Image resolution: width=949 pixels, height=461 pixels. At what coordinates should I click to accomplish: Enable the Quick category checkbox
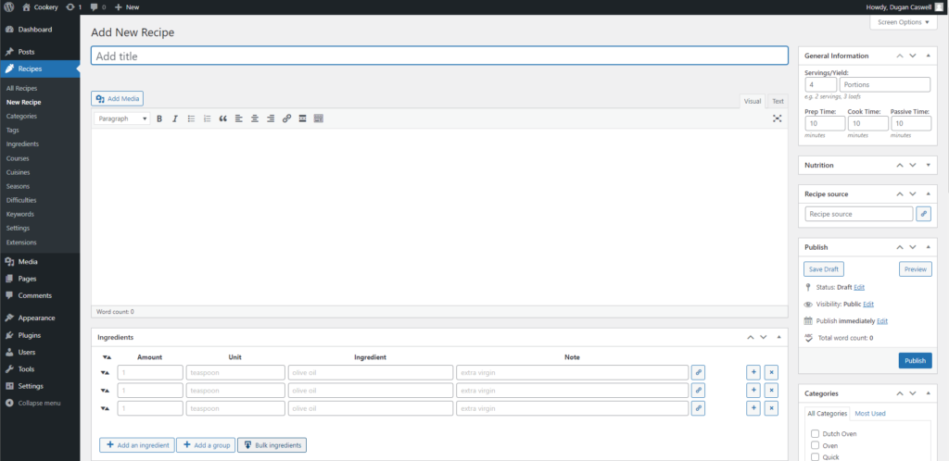tap(815, 456)
